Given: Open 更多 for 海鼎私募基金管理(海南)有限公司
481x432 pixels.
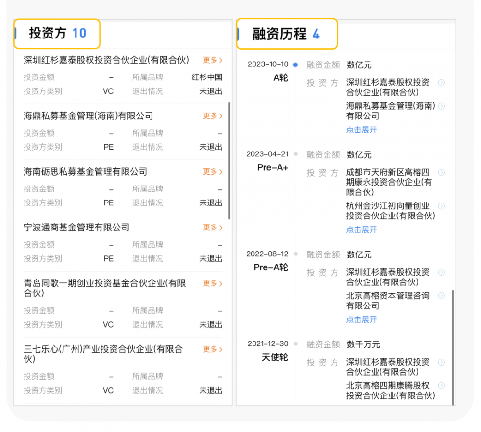Looking at the screenshot, I should pos(213,116).
